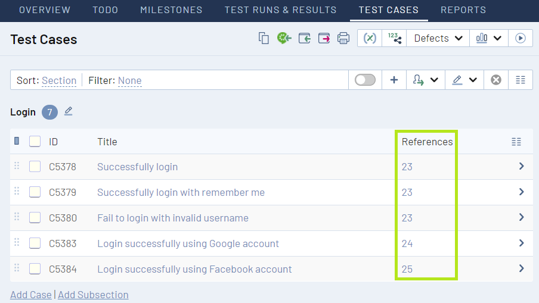
Task: Click the print icon
Action: [343, 38]
